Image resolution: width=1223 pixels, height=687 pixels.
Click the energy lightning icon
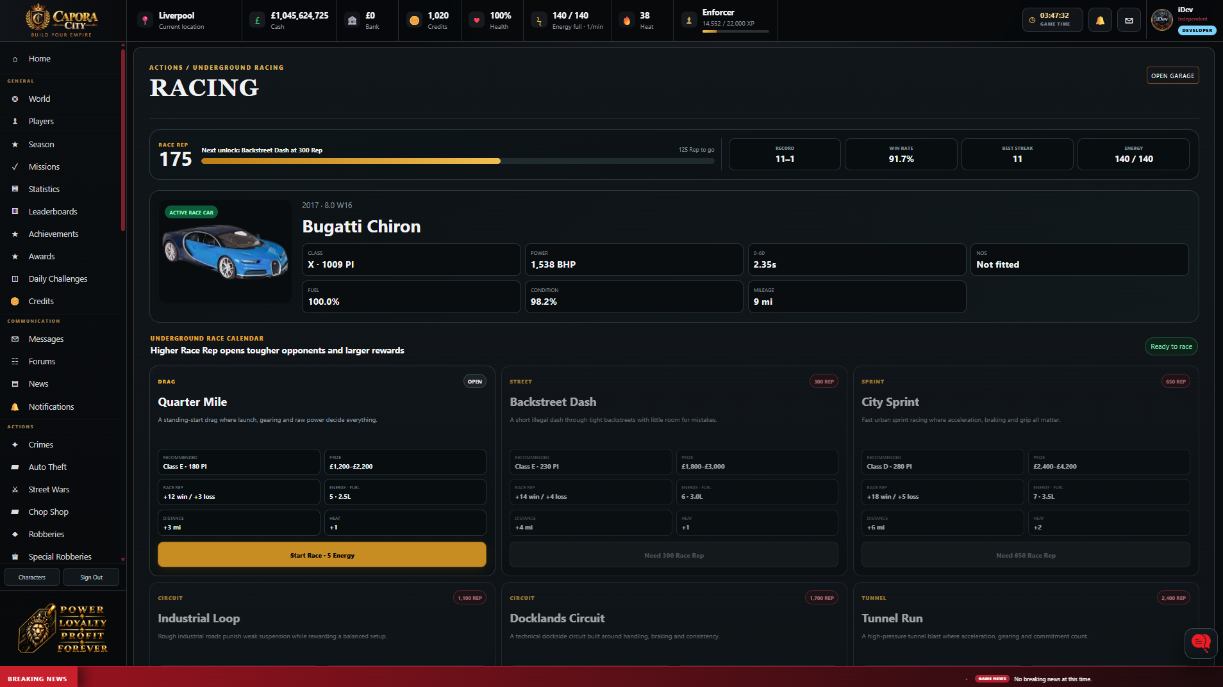point(539,20)
